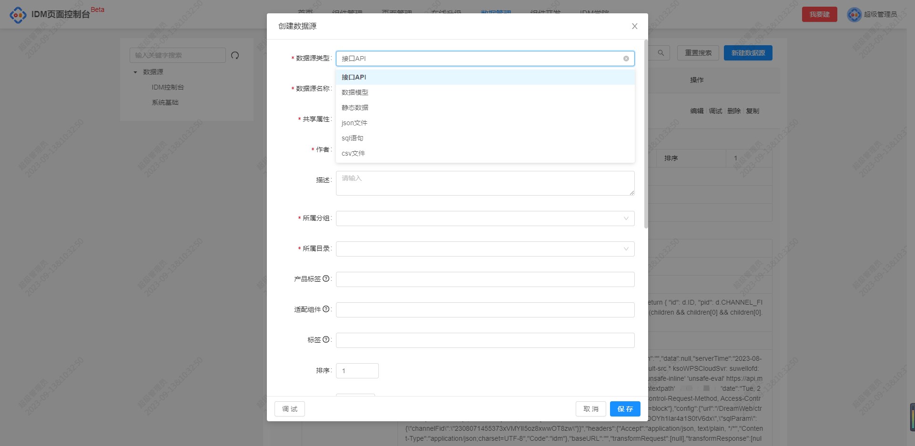Choose csv文件 from the dropdown list
This screenshot has width=915, height=446.
point(485,153)
